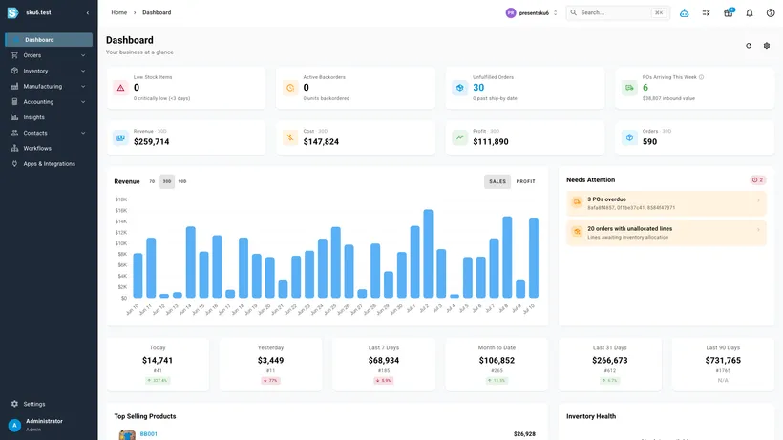Click the 3 POs overdue truck icon

[577, 202]
